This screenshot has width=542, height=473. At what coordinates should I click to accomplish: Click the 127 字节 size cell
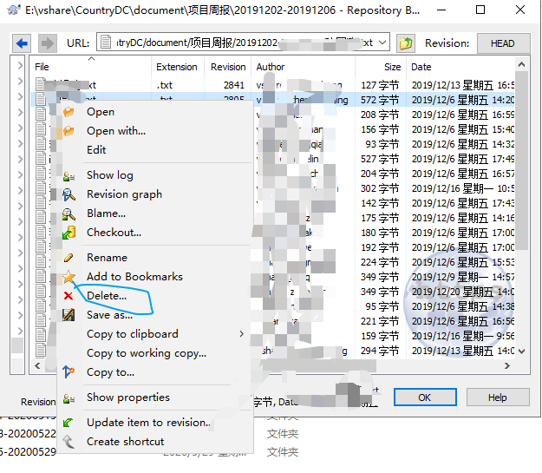click(x=380, y=85)
